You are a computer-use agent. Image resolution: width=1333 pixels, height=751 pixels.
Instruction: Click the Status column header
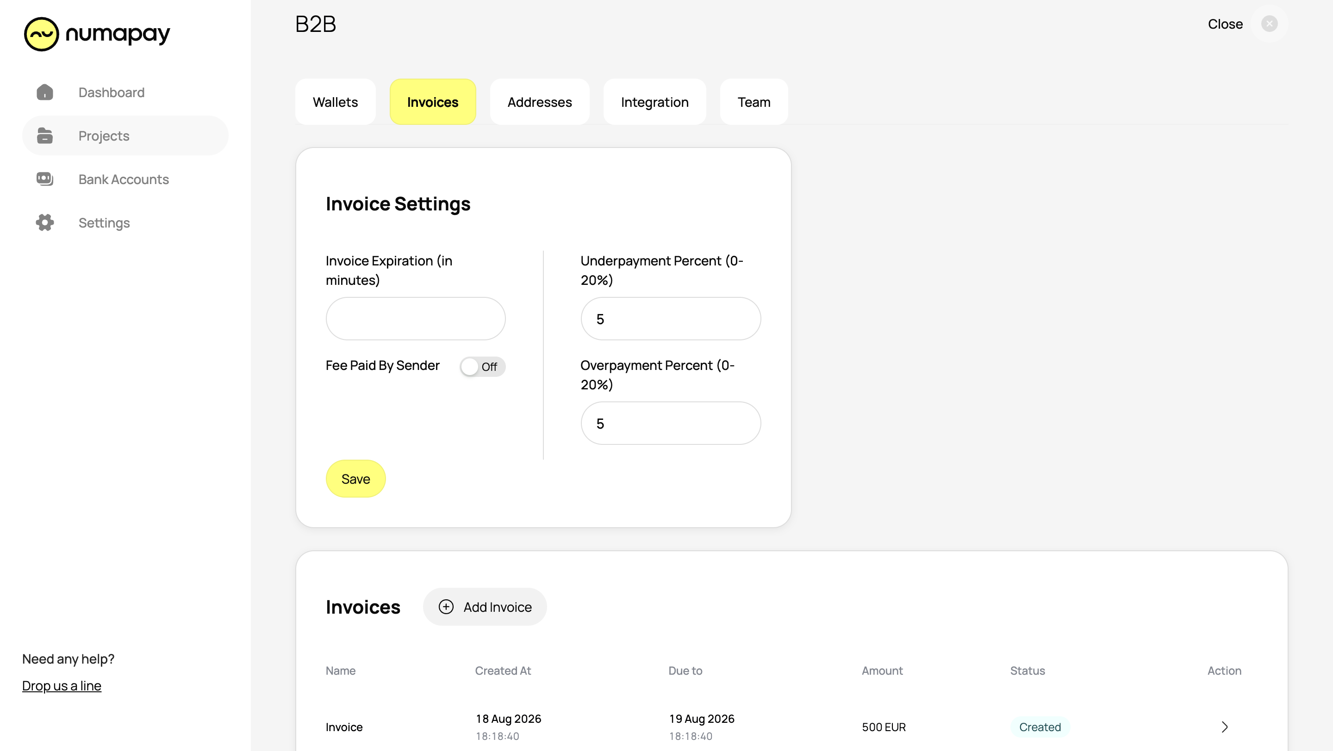[1027, 671]
